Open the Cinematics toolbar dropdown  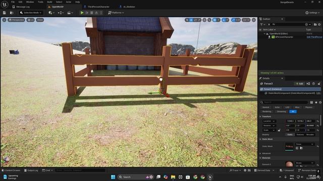click(70, 13)
